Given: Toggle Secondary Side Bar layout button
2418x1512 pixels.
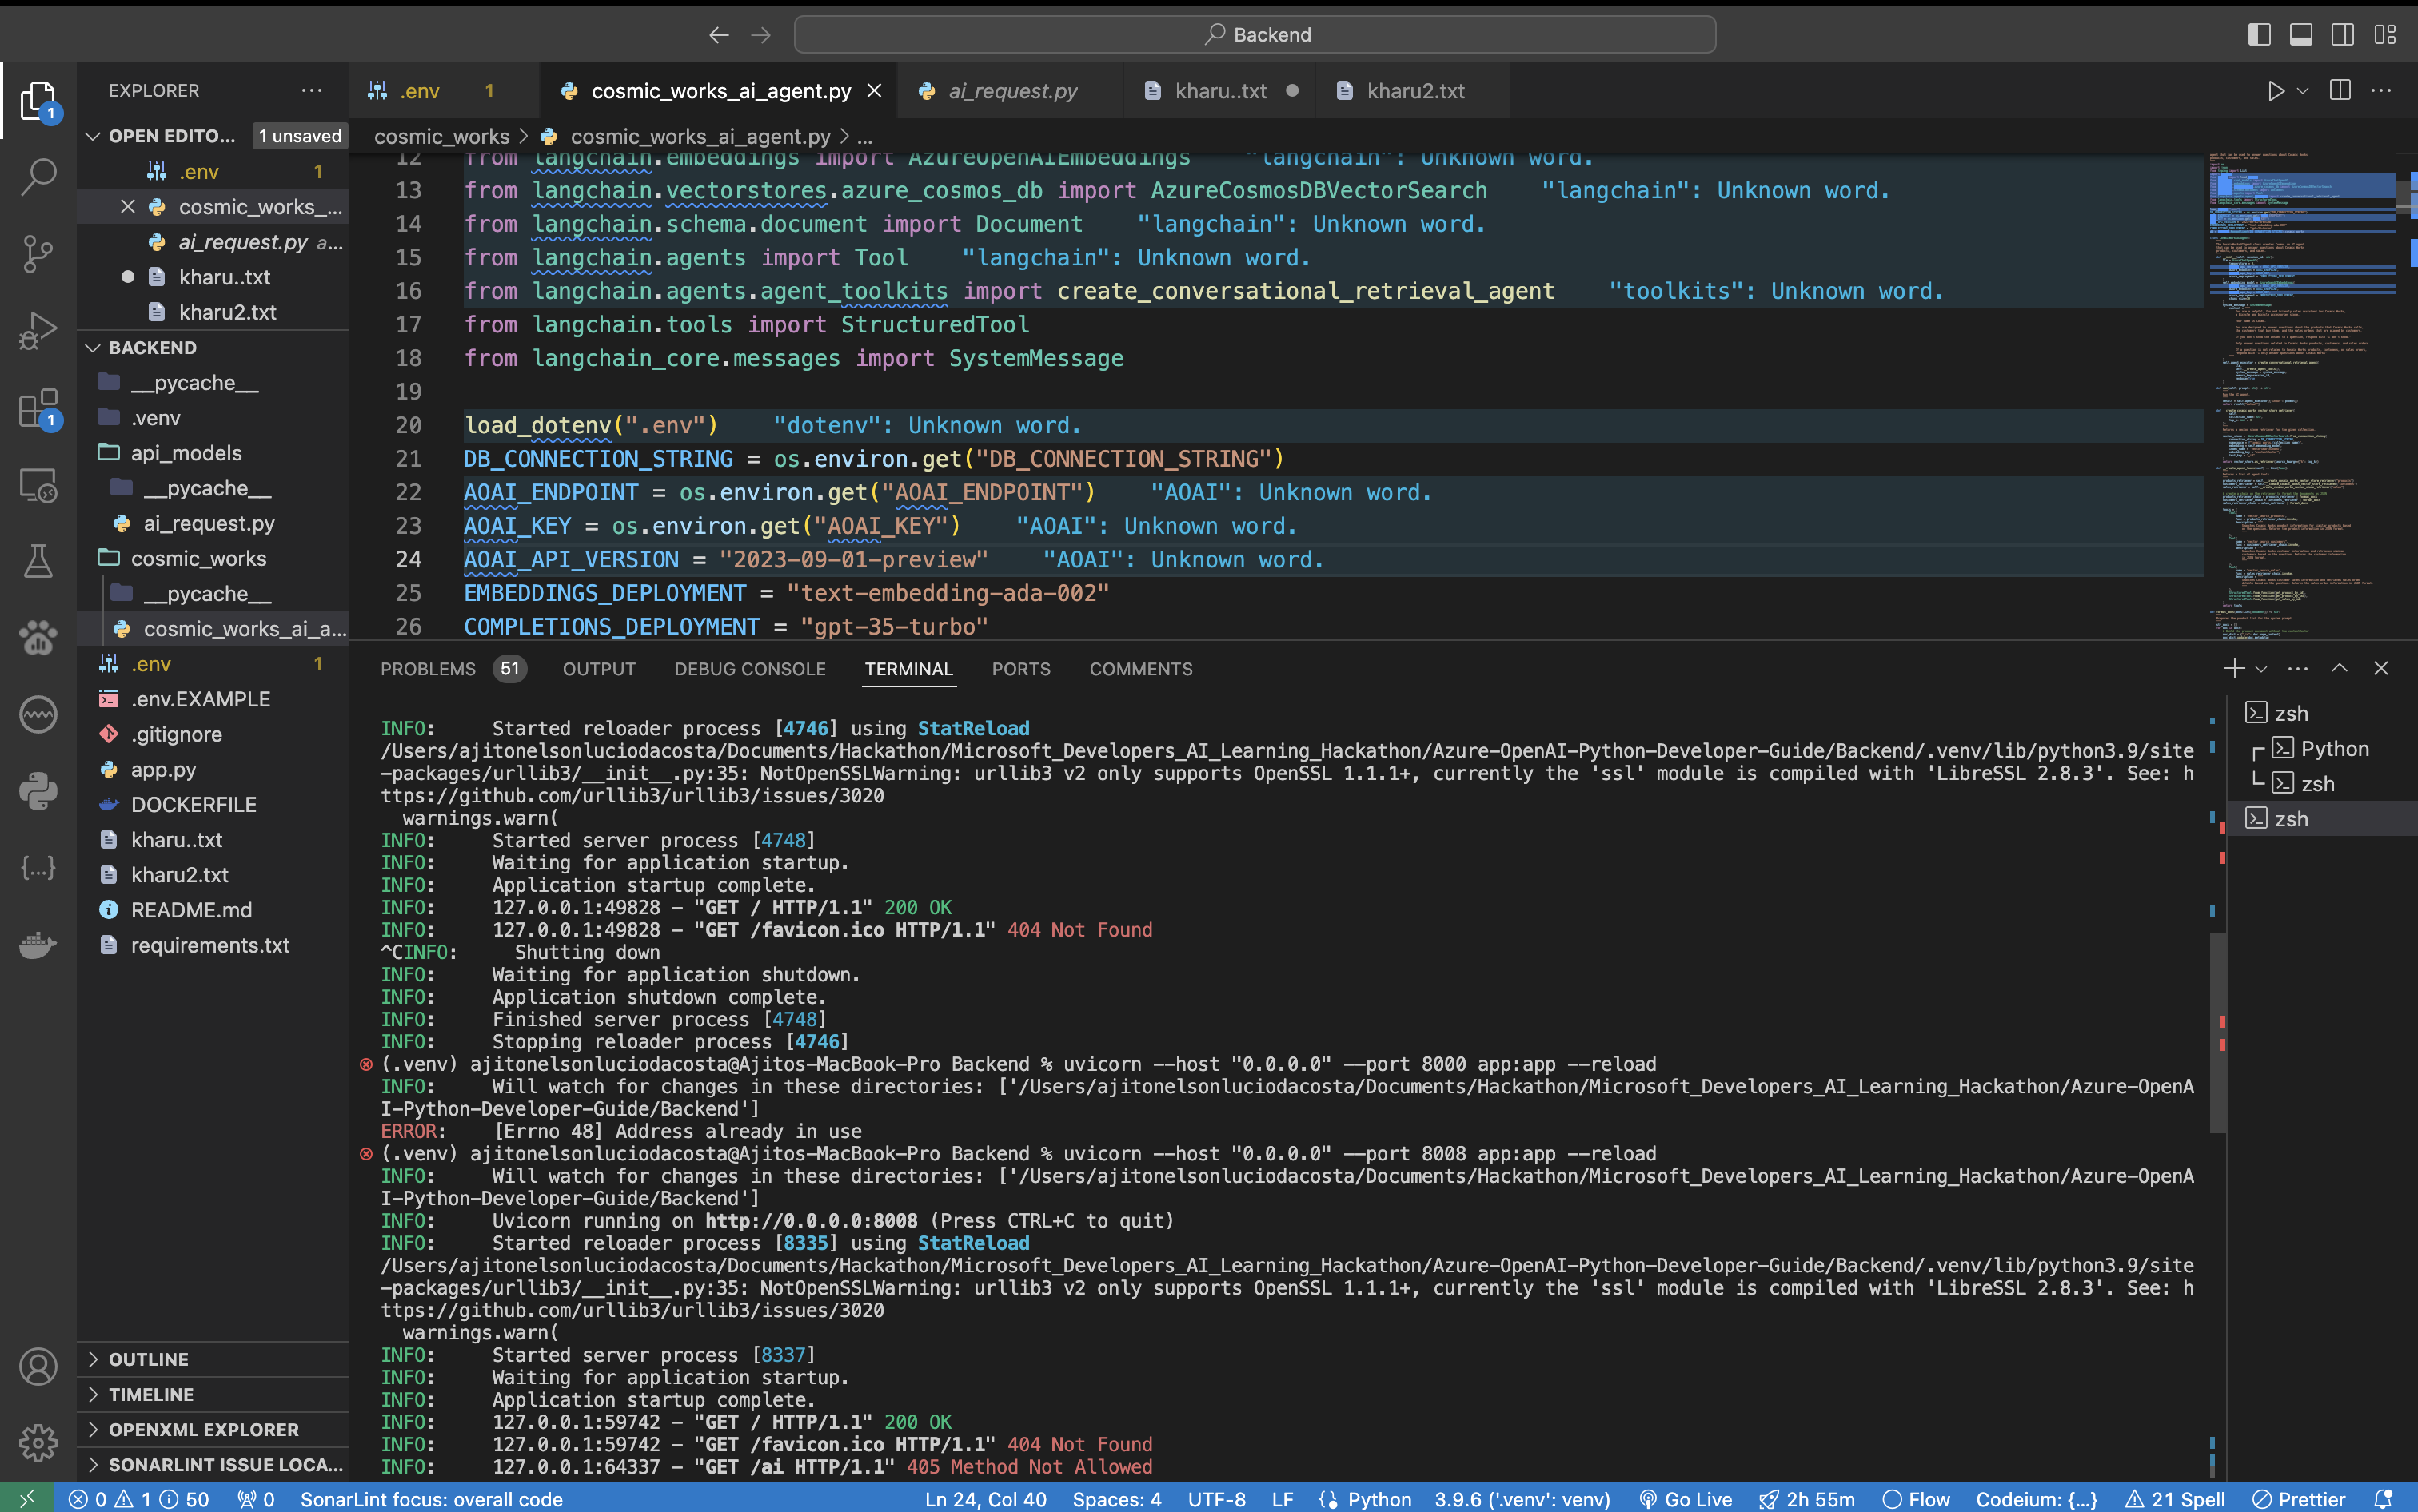Looking at the screenshot, I should coord(2343,35).
